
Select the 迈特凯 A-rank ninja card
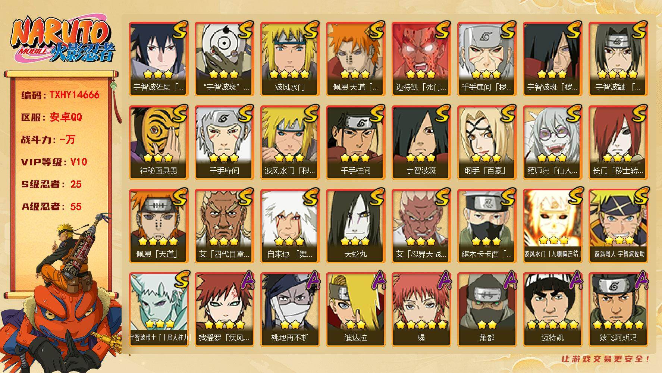[552, 309]
